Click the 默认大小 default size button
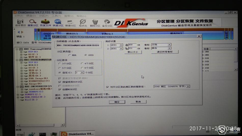The height and width of the screenshot is (136, 242). pos(133,52)
